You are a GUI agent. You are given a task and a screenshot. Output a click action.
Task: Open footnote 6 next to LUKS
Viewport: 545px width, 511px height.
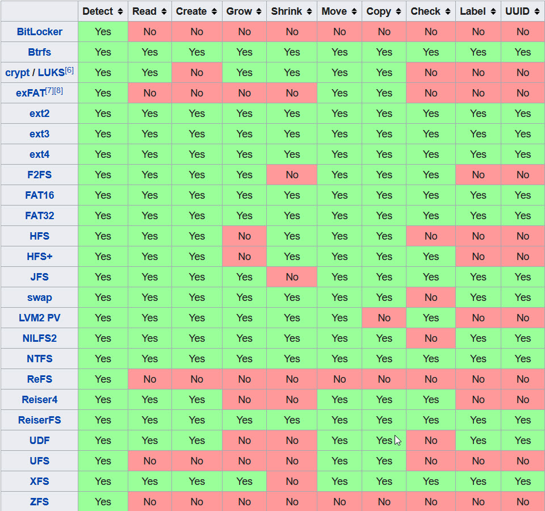pyautogui.click(x=69, y=70)
